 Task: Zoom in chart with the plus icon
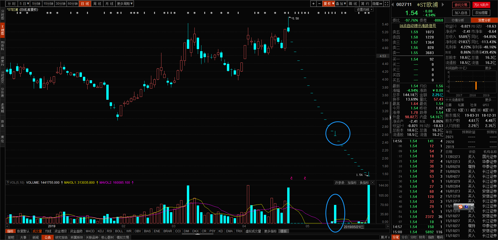pyautogui.click(x=313, y=4)
